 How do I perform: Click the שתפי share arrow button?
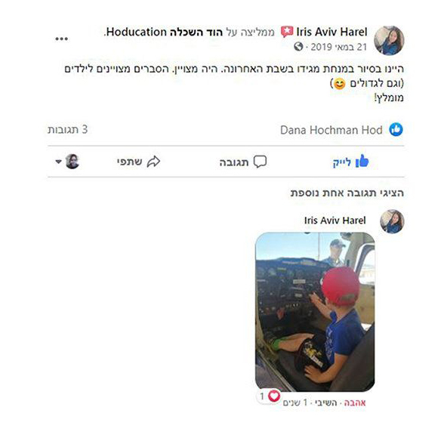tap(138, 162)
